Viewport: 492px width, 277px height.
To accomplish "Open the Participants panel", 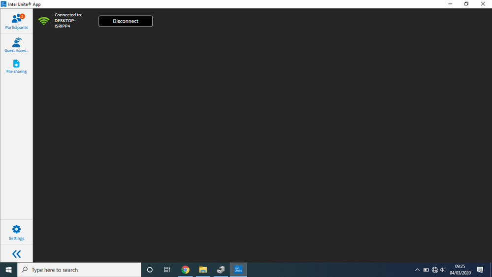I will click(16, 21).
